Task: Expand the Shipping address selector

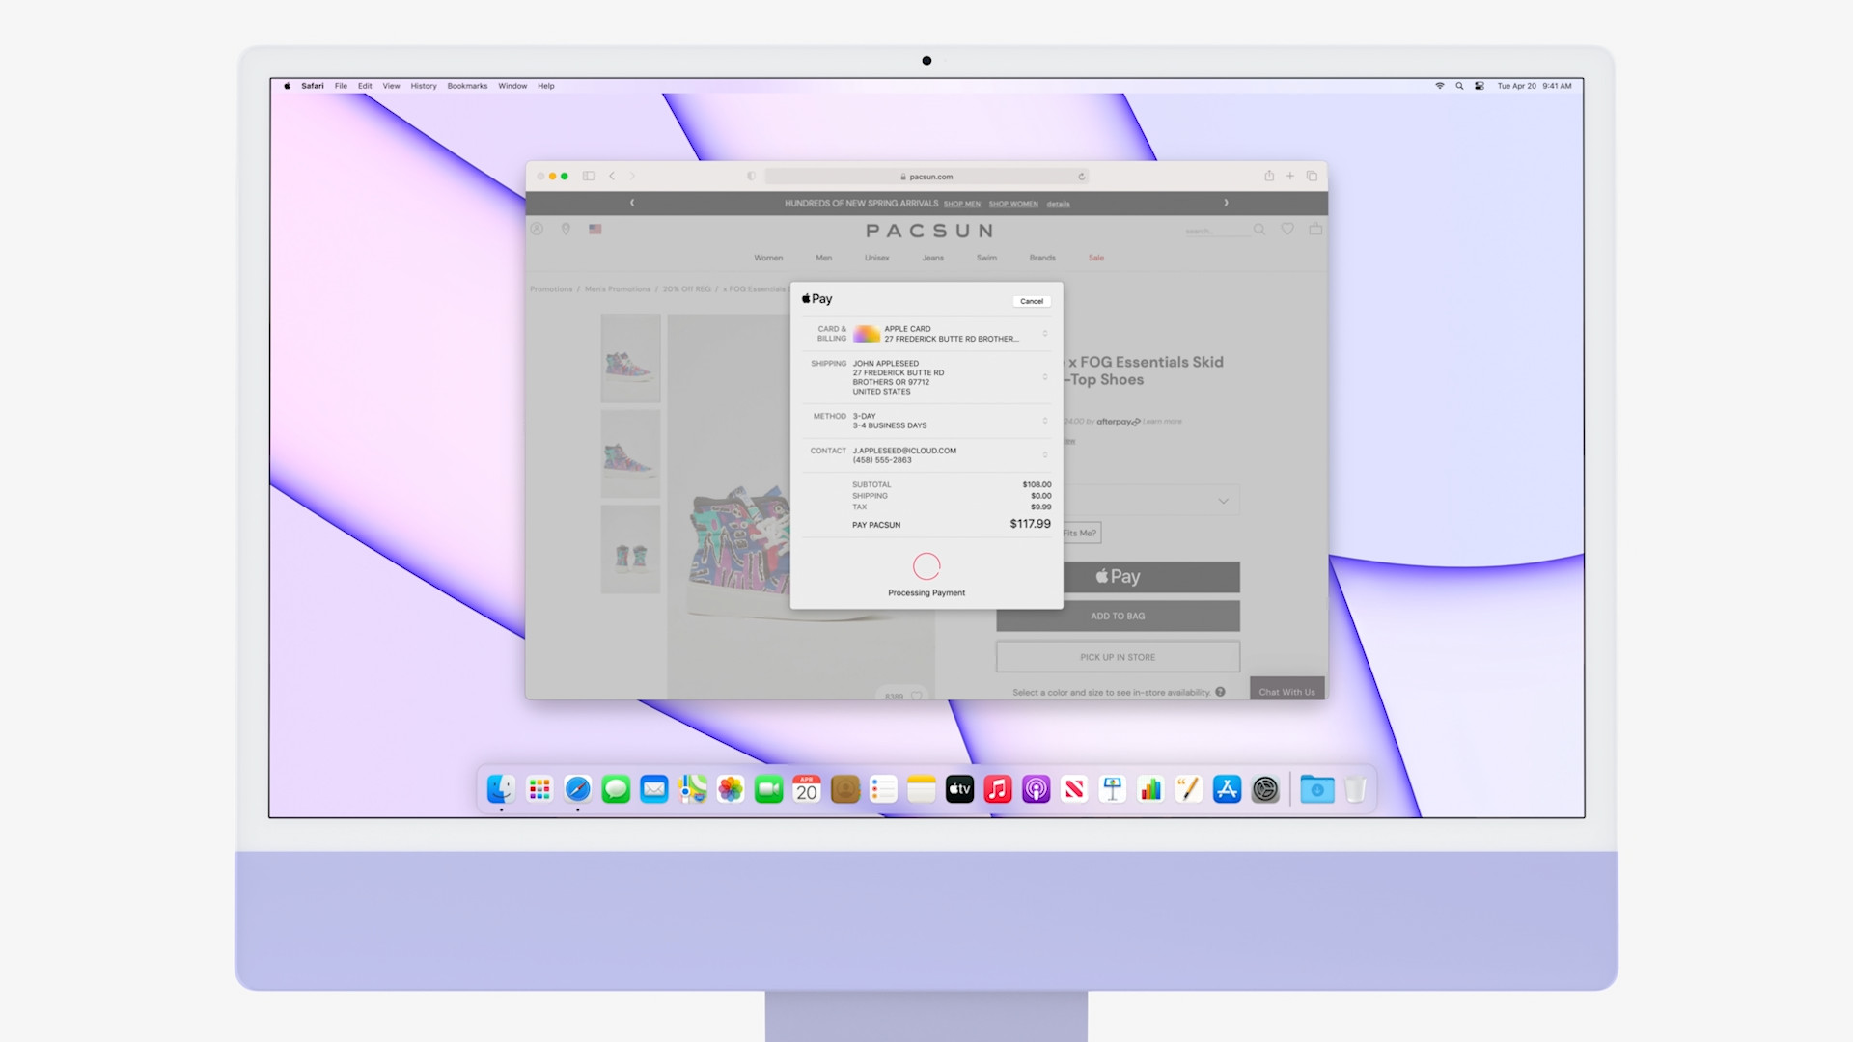Action: coord(1044,377)
